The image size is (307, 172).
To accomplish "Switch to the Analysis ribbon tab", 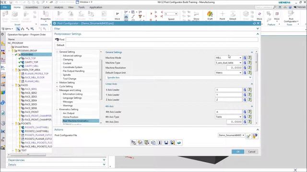I will (x=59, y=7).
